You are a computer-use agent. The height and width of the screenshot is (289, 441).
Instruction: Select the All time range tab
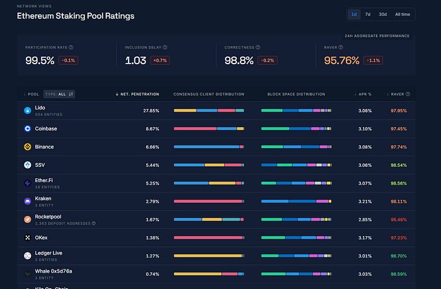(403, 14)
